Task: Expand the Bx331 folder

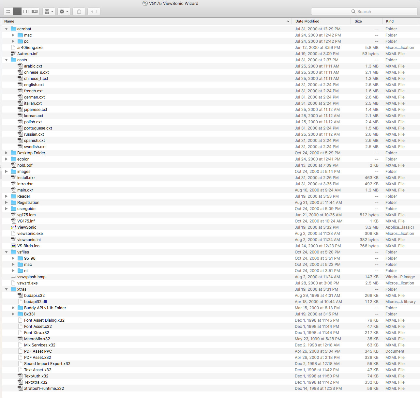Action: pyautogui.click(x=13, y=314)
